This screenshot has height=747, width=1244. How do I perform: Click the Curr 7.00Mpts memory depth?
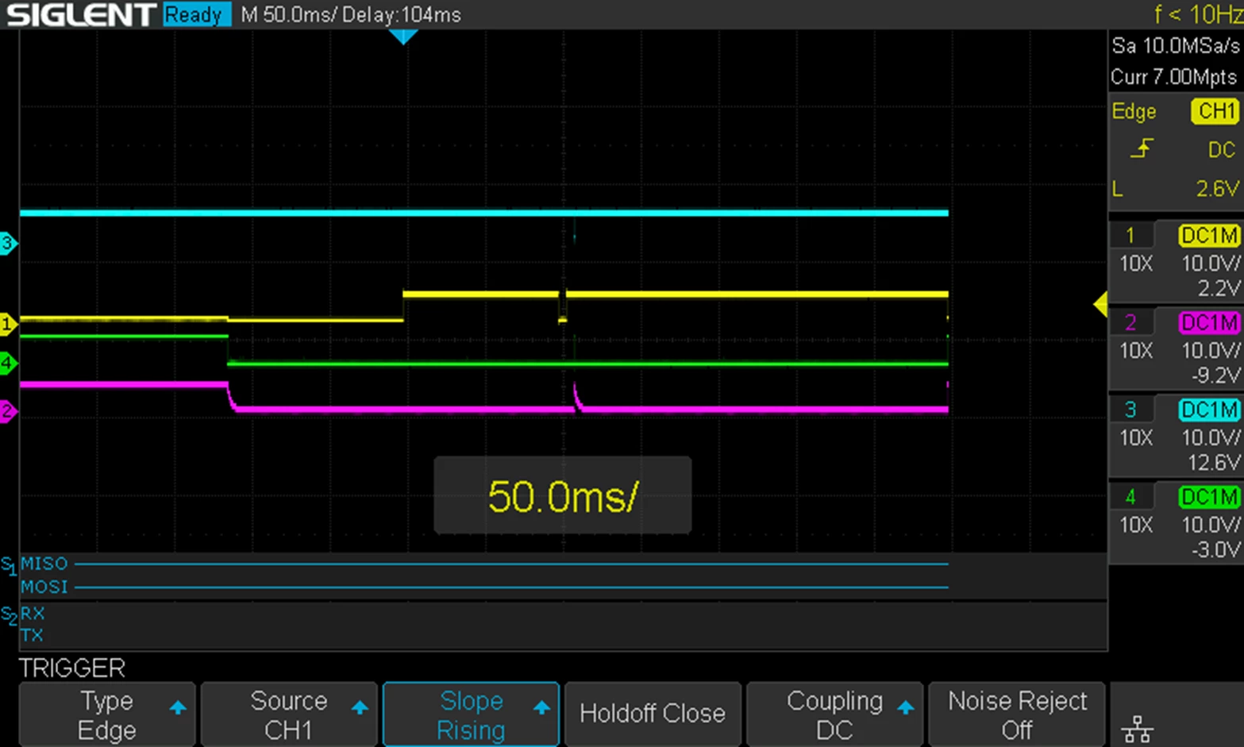click(1173, 77)
